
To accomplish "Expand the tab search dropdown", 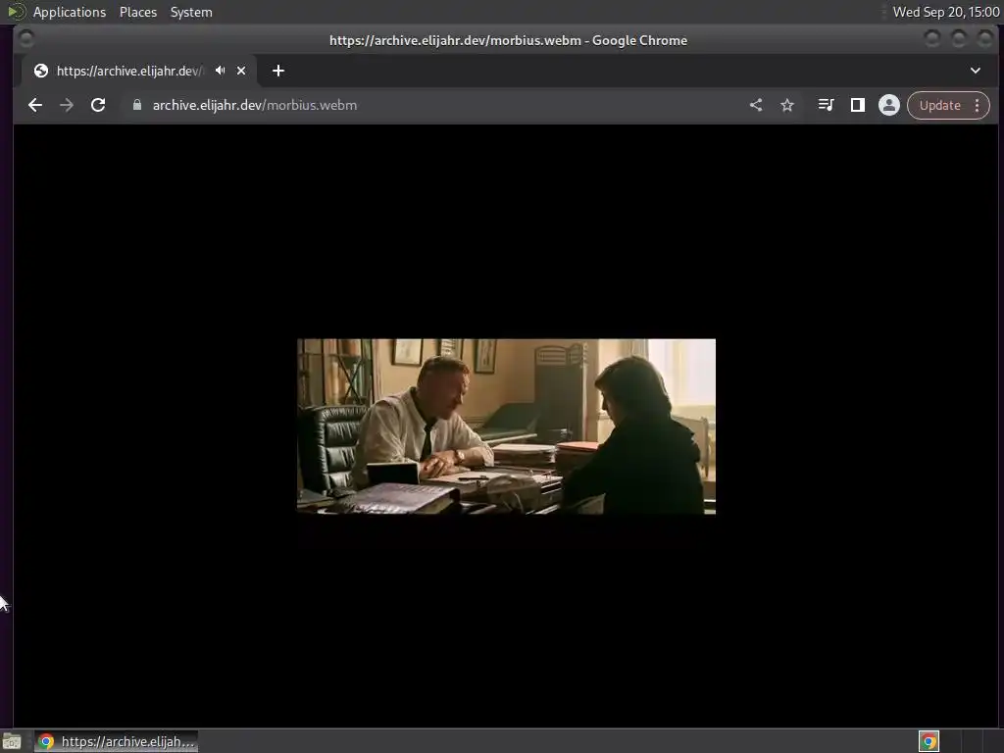I will click(x=976, y=71).
